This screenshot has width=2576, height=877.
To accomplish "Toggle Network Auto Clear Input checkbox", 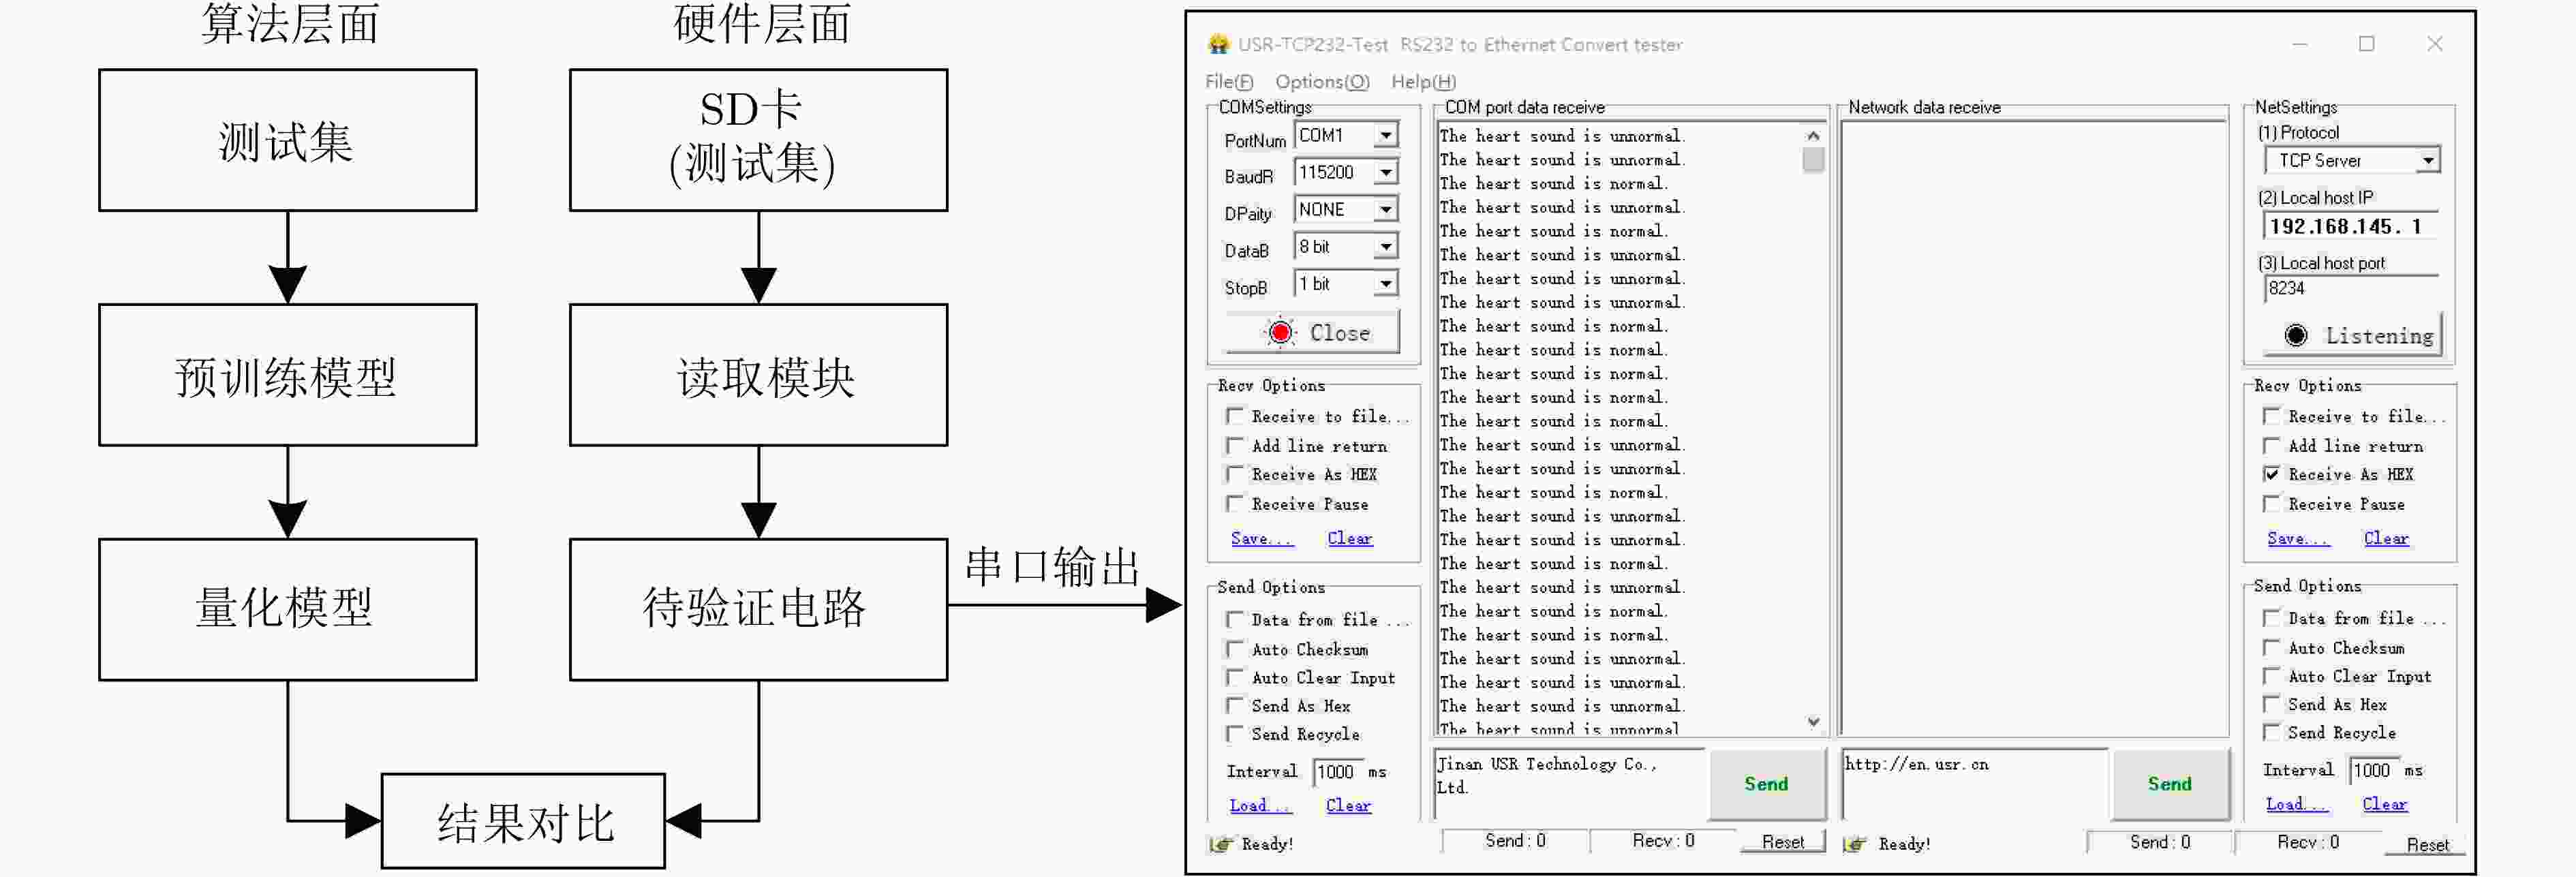I will (x=2272, y=676).
